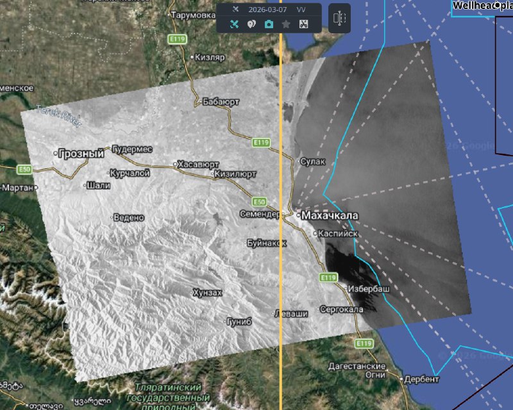
Task: Click the star favorite icon
Action: coord(286,24)
